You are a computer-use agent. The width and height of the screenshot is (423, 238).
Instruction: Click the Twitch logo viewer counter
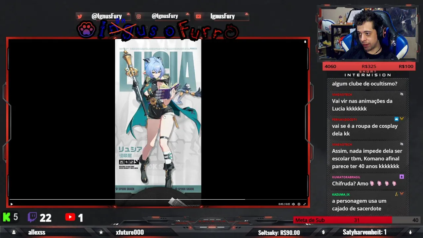coord(32,217)
